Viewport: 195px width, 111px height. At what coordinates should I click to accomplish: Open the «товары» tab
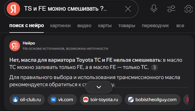(x=127, y=26)
